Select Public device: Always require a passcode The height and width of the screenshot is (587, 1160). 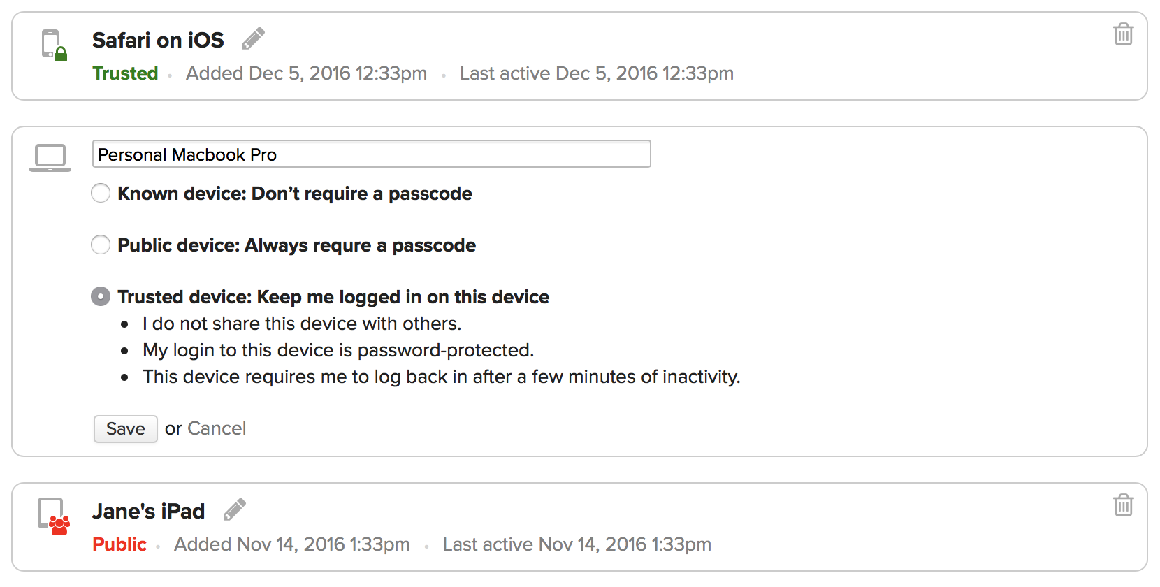click(101, 245)
